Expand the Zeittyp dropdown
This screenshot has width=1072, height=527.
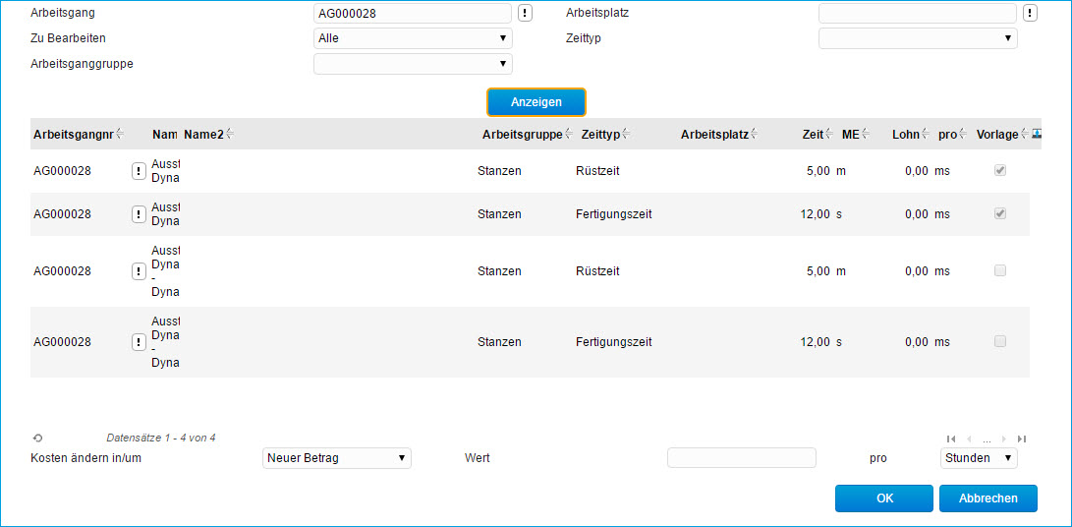tap(918, 38)
